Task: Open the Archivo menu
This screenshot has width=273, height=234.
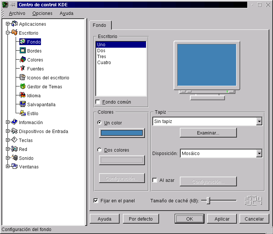Action: tap(17, 13)
